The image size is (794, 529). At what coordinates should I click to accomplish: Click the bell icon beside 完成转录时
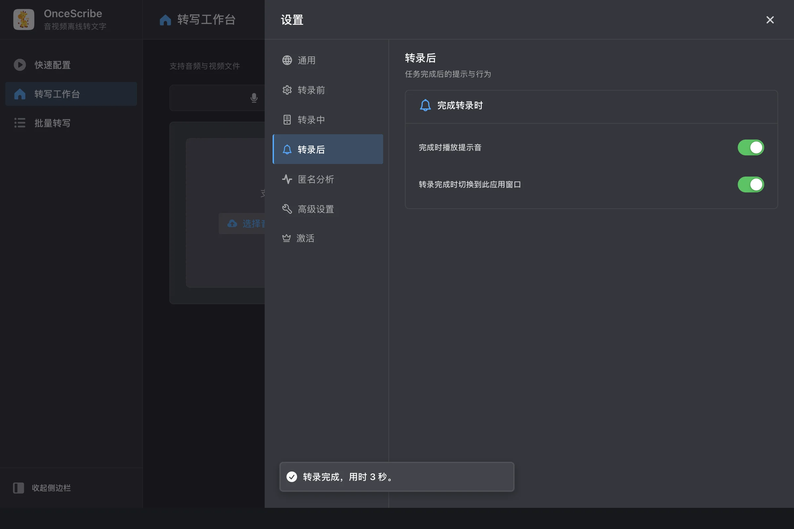425,105
